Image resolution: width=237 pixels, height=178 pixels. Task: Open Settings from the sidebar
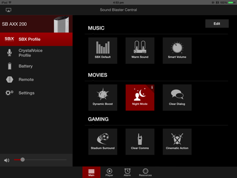36,93
